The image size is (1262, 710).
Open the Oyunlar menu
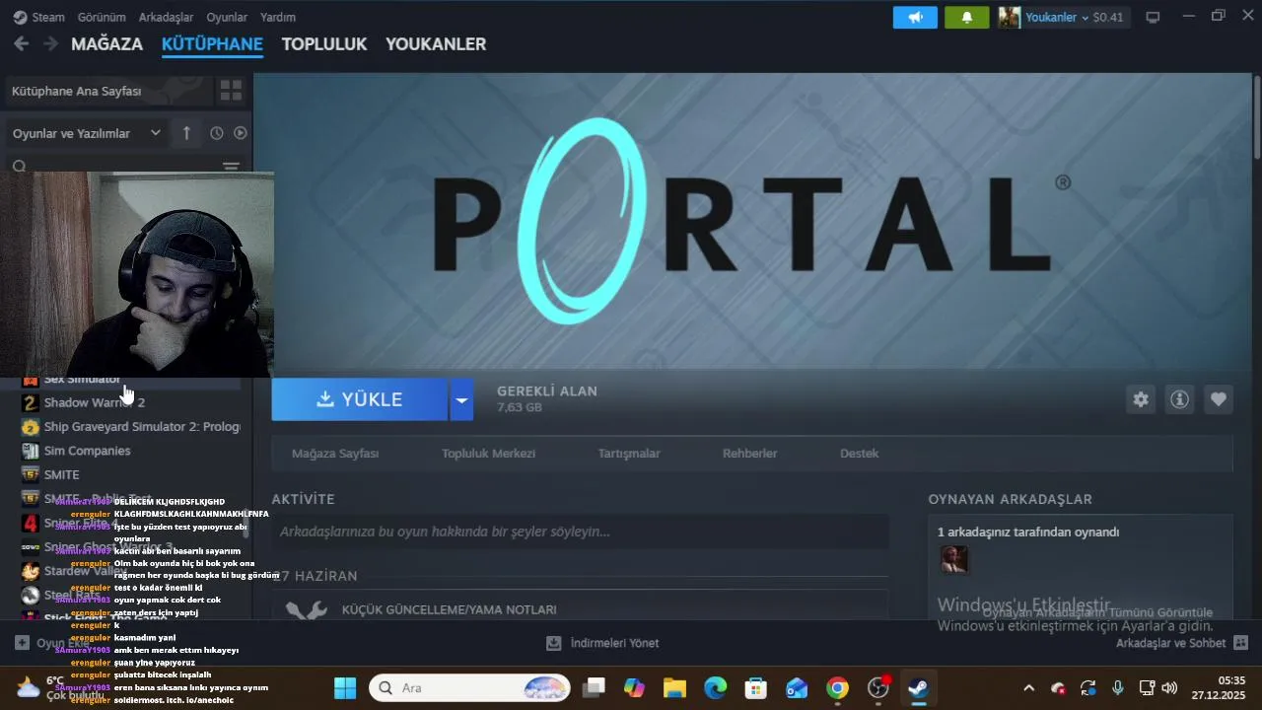pos(227,17)
